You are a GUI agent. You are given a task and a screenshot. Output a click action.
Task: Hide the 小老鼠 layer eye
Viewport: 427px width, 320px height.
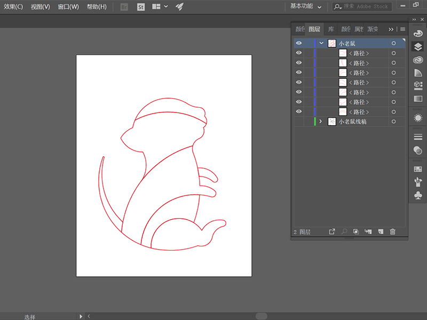click(299, 43)
